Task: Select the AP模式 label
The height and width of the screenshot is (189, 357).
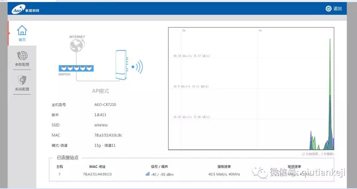Action: pyautogui.click(x=100, y=91)
